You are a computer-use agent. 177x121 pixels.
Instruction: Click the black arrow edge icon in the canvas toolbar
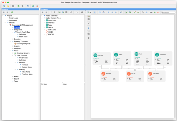(151, 12)
